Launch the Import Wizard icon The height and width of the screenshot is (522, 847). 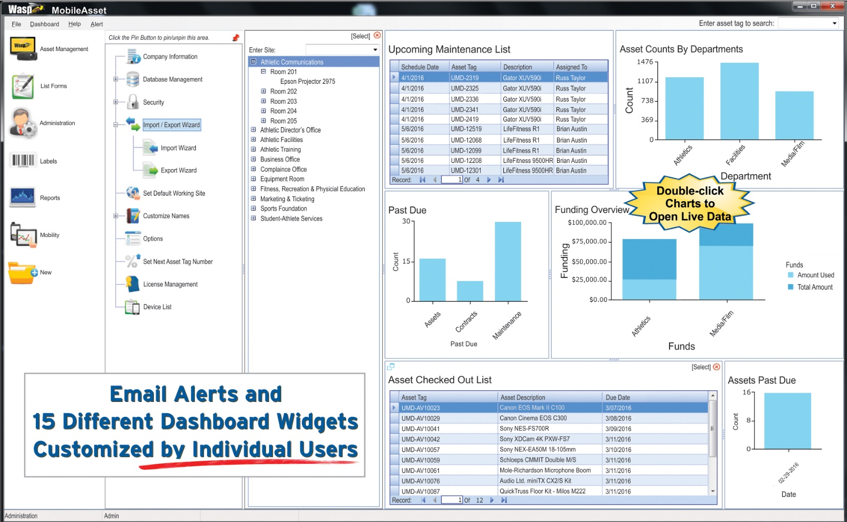pos(150,148)
